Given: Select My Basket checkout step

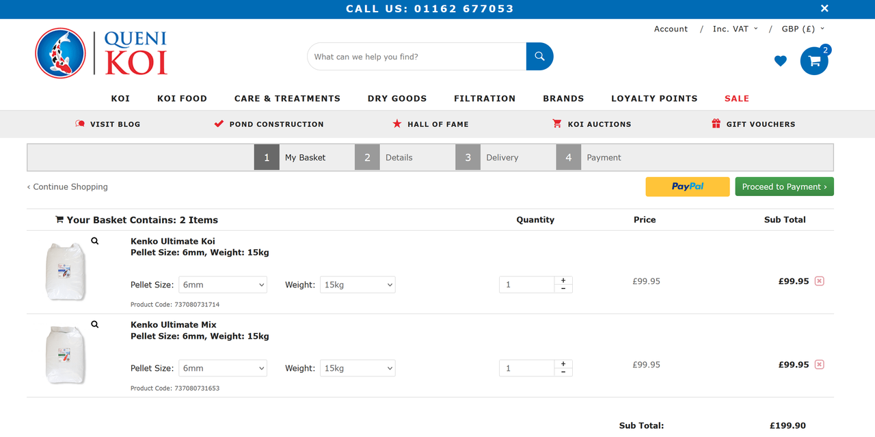Looking at the screenshot, I should click(x=290, y=158).
